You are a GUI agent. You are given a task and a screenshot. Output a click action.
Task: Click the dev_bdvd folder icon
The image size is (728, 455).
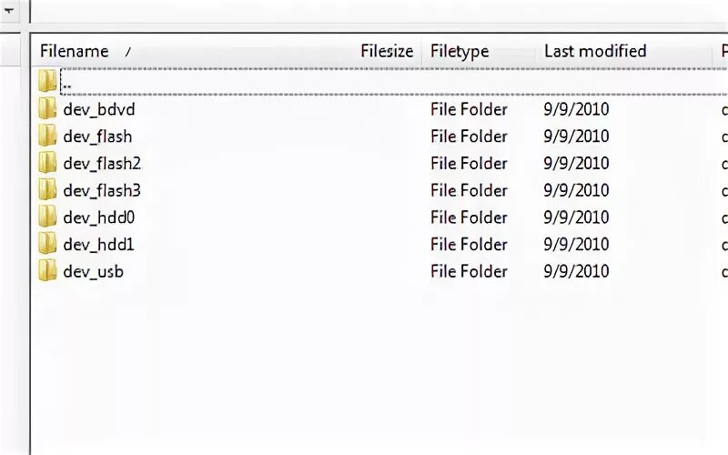(x=47, y=109)
